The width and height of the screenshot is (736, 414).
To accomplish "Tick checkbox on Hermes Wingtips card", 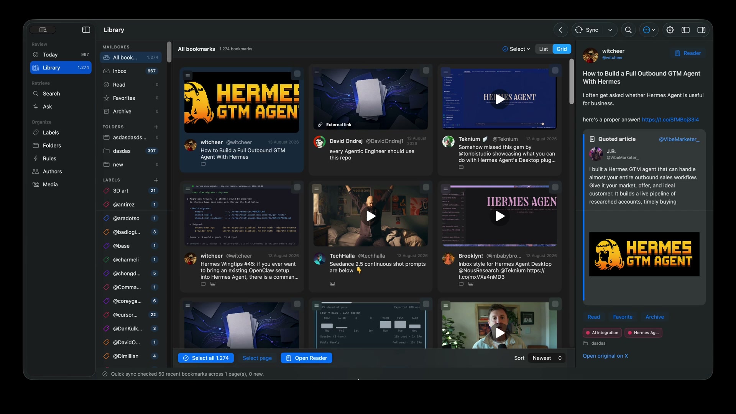I will 297,187.
